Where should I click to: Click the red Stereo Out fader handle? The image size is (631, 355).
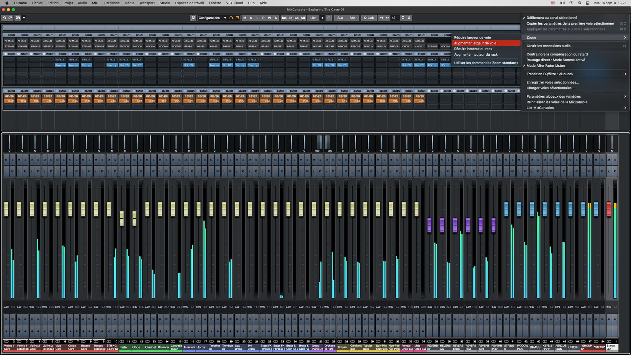coord(609,209)
